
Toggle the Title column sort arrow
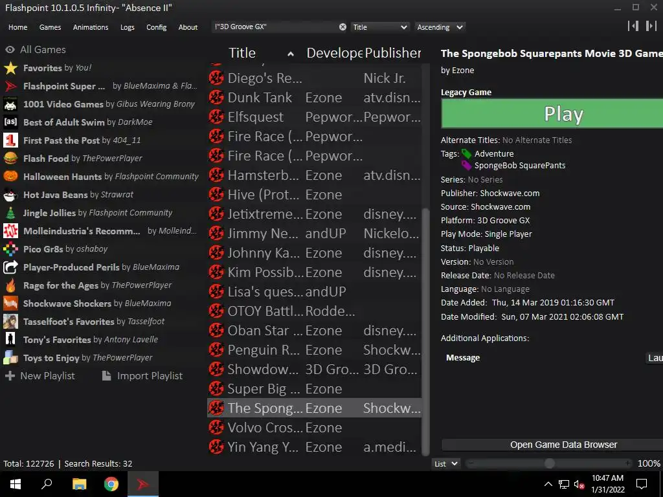pyautogui.click(x=291, y=54)
